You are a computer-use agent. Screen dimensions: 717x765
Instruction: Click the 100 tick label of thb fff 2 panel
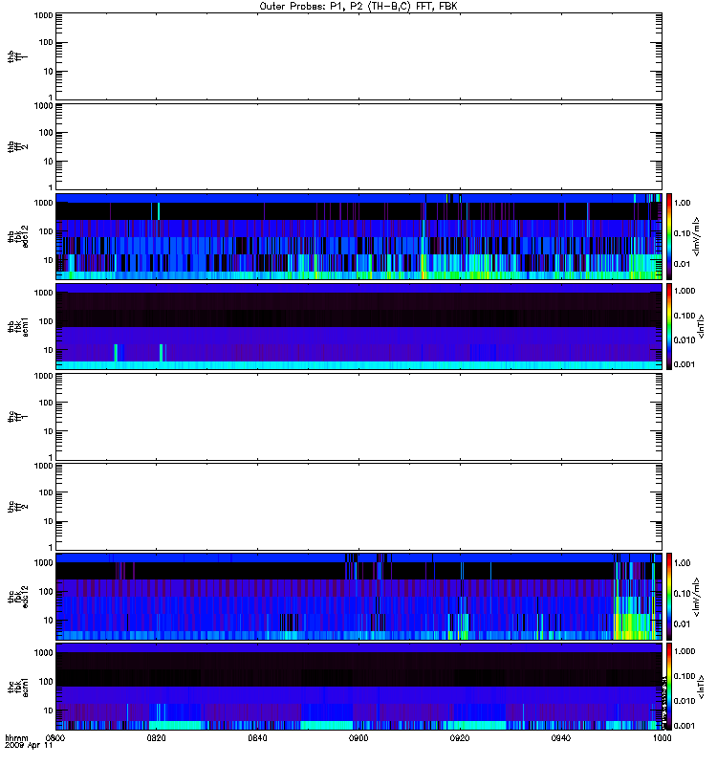(46, 133)
